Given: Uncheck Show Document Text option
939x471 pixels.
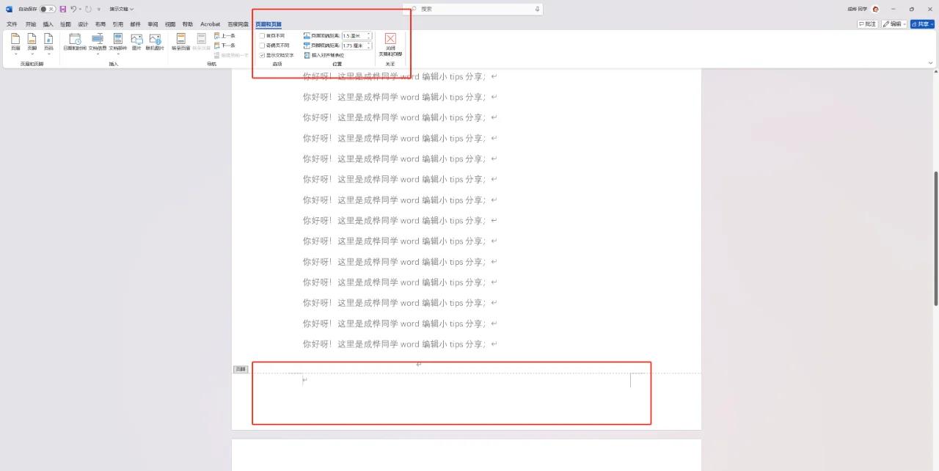Looking at the screenshot, I should tap(262, 55).
